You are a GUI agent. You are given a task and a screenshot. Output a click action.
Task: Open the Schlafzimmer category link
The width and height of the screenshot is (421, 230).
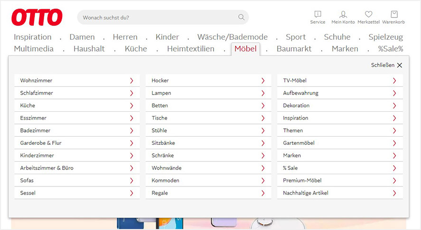[77, 93]
